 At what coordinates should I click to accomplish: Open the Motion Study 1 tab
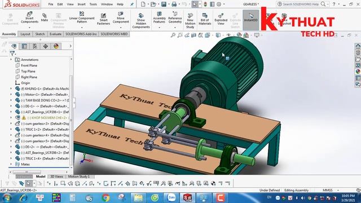[x=79, y=176]
